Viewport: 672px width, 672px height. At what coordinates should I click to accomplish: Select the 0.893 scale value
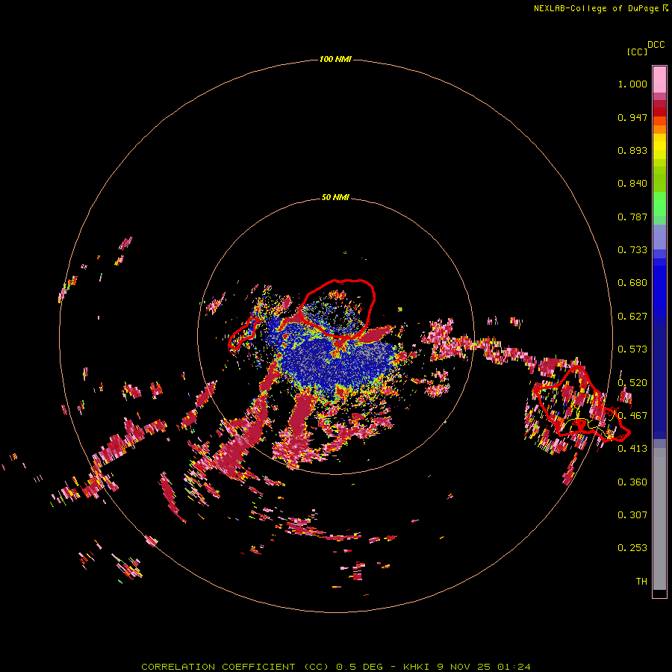point(632,150)
